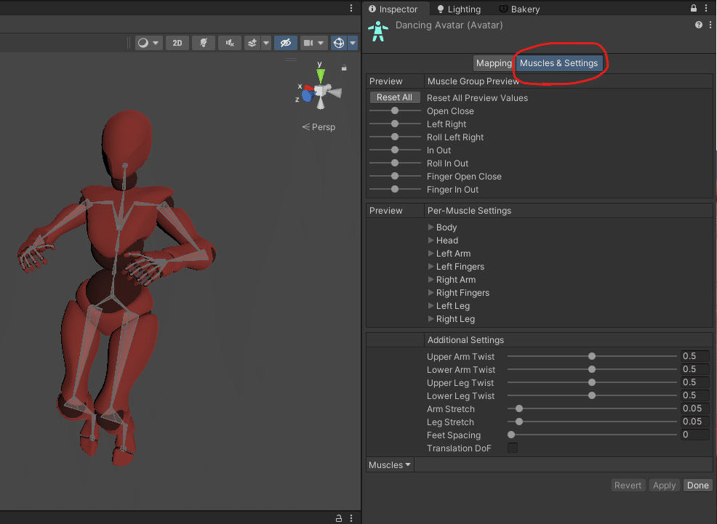Viewport: 717px width, 524px height.
Task: Open the Muscles dropdown menu
Action: (389, 464)
